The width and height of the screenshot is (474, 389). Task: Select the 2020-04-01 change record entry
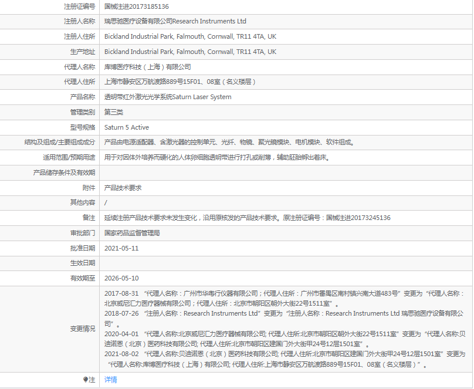click(x=285, y=339)
